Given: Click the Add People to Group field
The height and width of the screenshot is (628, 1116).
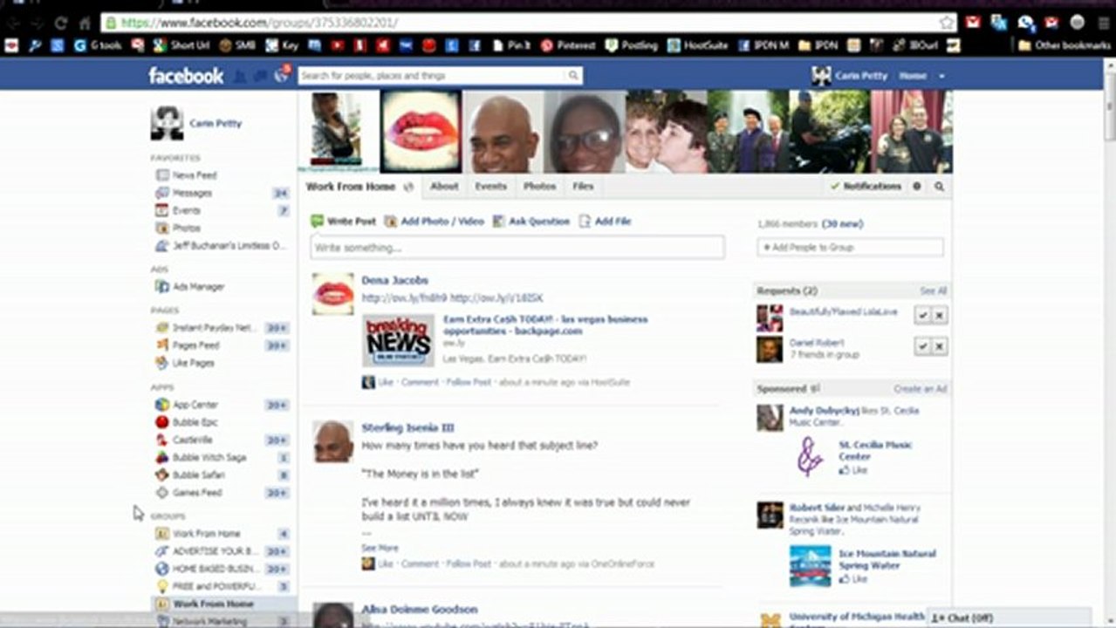Looking at the screenshot, I should click(x=850, y=248).
